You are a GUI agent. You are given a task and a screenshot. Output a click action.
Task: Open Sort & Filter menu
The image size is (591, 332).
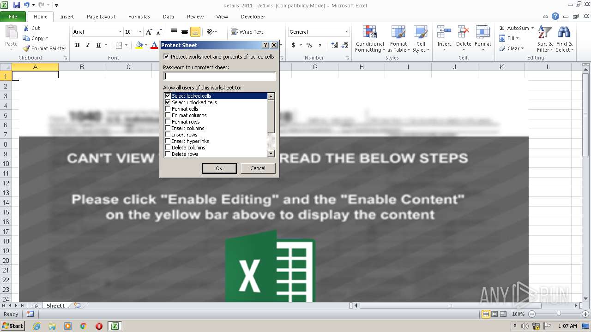click(x=545, y=39)
